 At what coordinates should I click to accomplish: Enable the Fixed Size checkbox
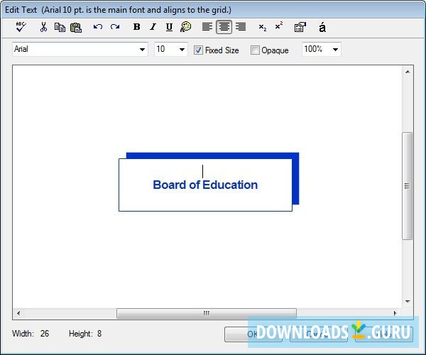(198, 50)
